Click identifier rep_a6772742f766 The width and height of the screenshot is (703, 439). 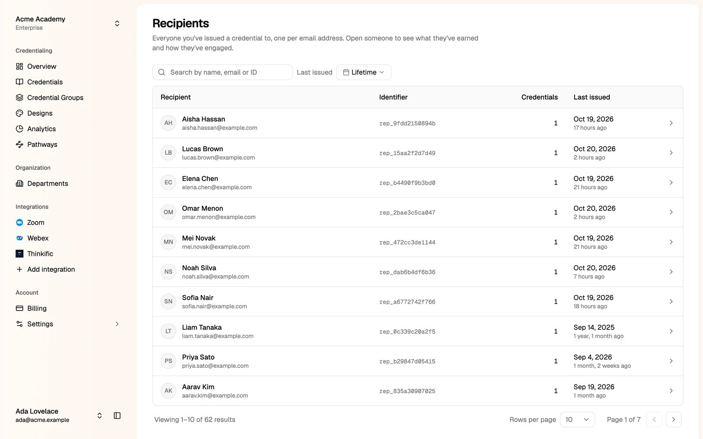point(407,302)
